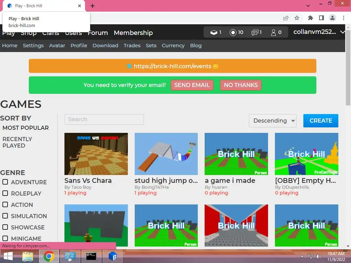Expand the collanvm252 account dropdown
The width and height of the screenshot is (351, 263).
[319, 32]
